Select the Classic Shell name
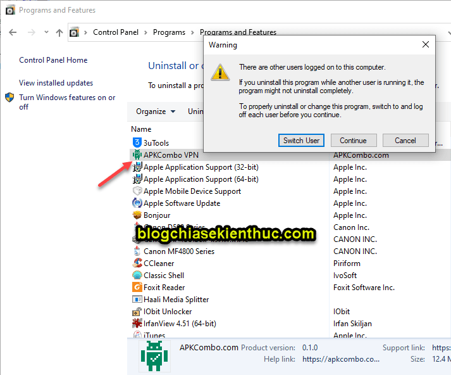 point(164,276)
